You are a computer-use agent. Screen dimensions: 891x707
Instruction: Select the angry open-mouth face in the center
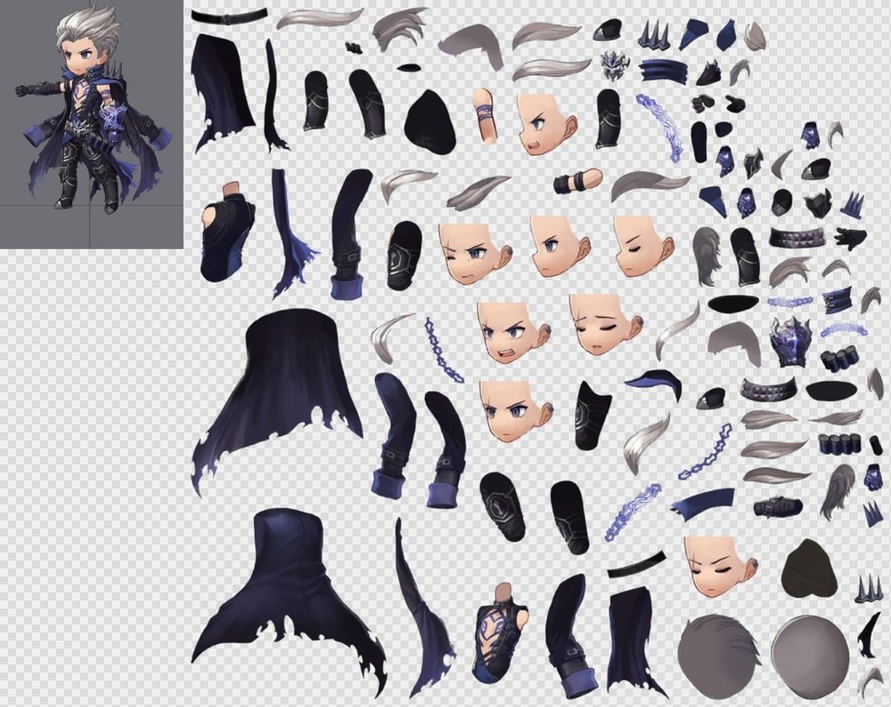coord(511,330)
